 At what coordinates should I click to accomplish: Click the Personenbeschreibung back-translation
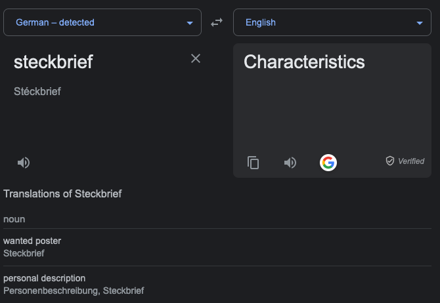coord(51,291)
